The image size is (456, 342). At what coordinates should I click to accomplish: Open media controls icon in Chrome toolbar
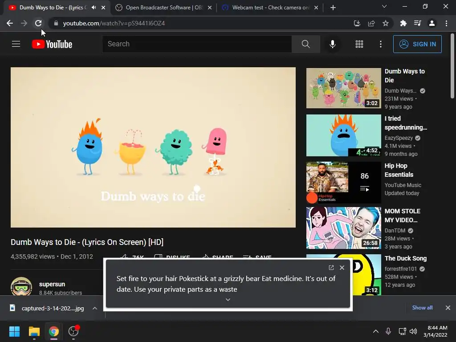pyautogui.click(x=417, y=23)
